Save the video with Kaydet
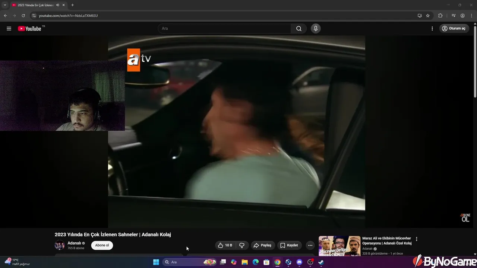 click(289, 245)
